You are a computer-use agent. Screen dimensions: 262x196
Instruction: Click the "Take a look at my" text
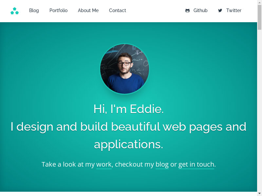(x=68, y=164)
